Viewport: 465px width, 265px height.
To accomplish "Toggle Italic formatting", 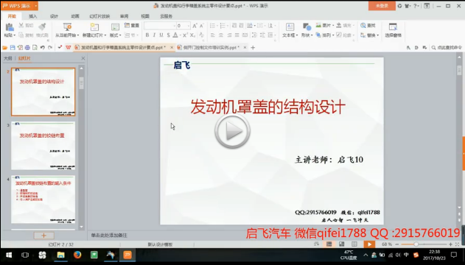I will tap(154, 35).
